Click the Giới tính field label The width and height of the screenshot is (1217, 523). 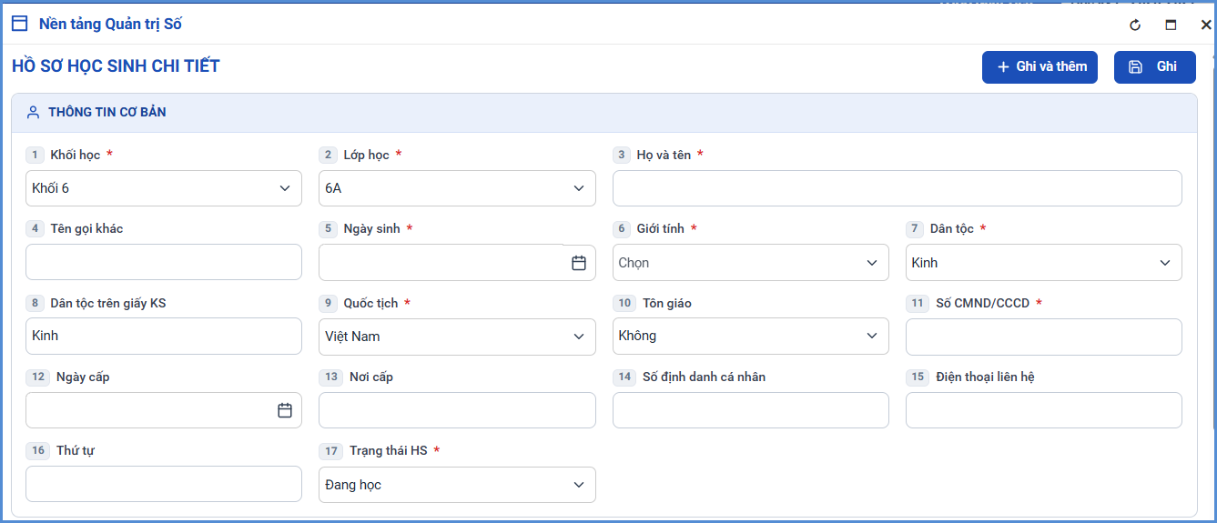tap(661, 228)
